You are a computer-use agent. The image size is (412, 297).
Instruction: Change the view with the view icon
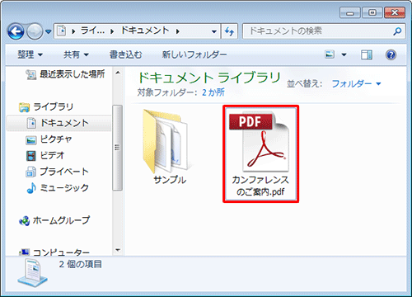coord(330,54)
